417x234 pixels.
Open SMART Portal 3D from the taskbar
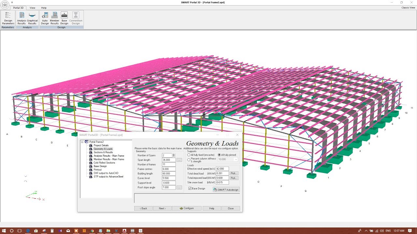(x=140, y=231)
